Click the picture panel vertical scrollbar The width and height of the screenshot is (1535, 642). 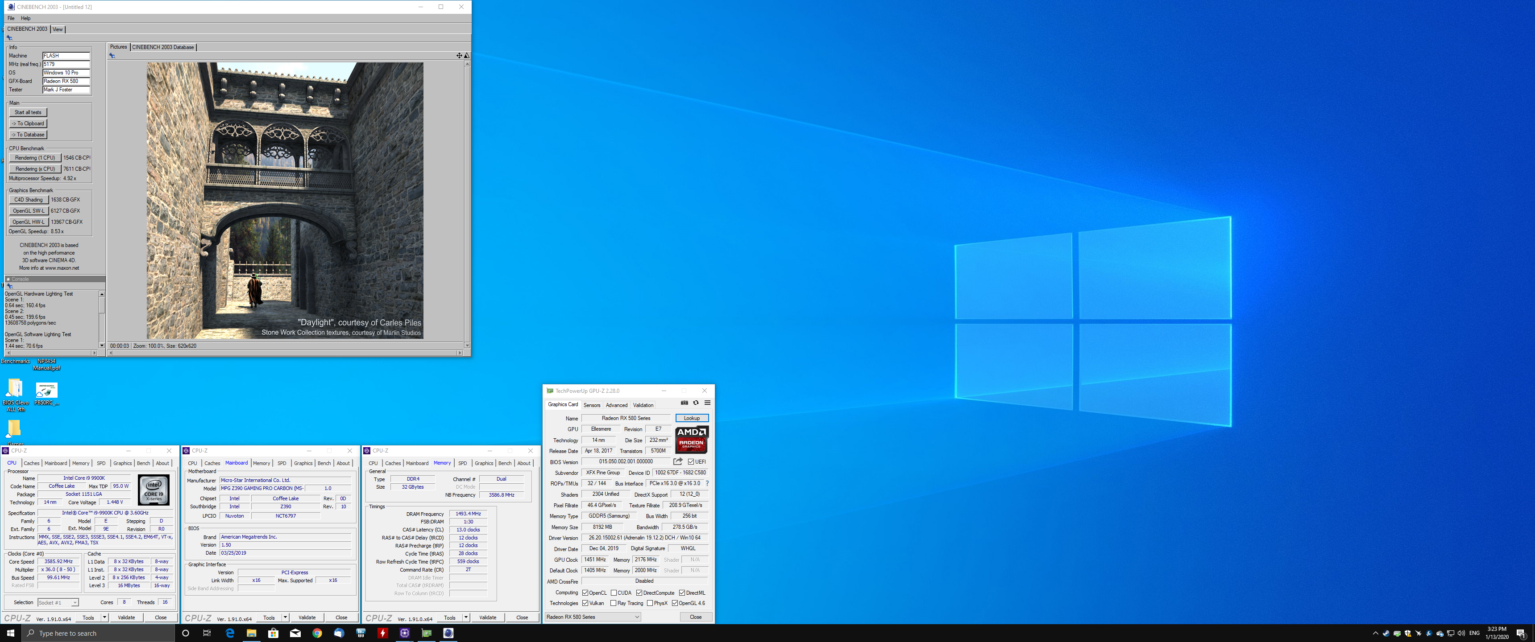tap(467, 204)
